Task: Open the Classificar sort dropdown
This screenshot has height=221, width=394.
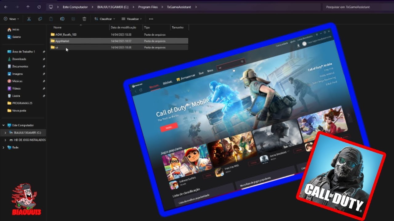Action: 105,19
